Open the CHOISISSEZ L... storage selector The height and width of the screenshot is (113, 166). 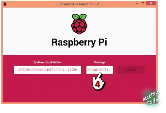click(x=100, y=70)
